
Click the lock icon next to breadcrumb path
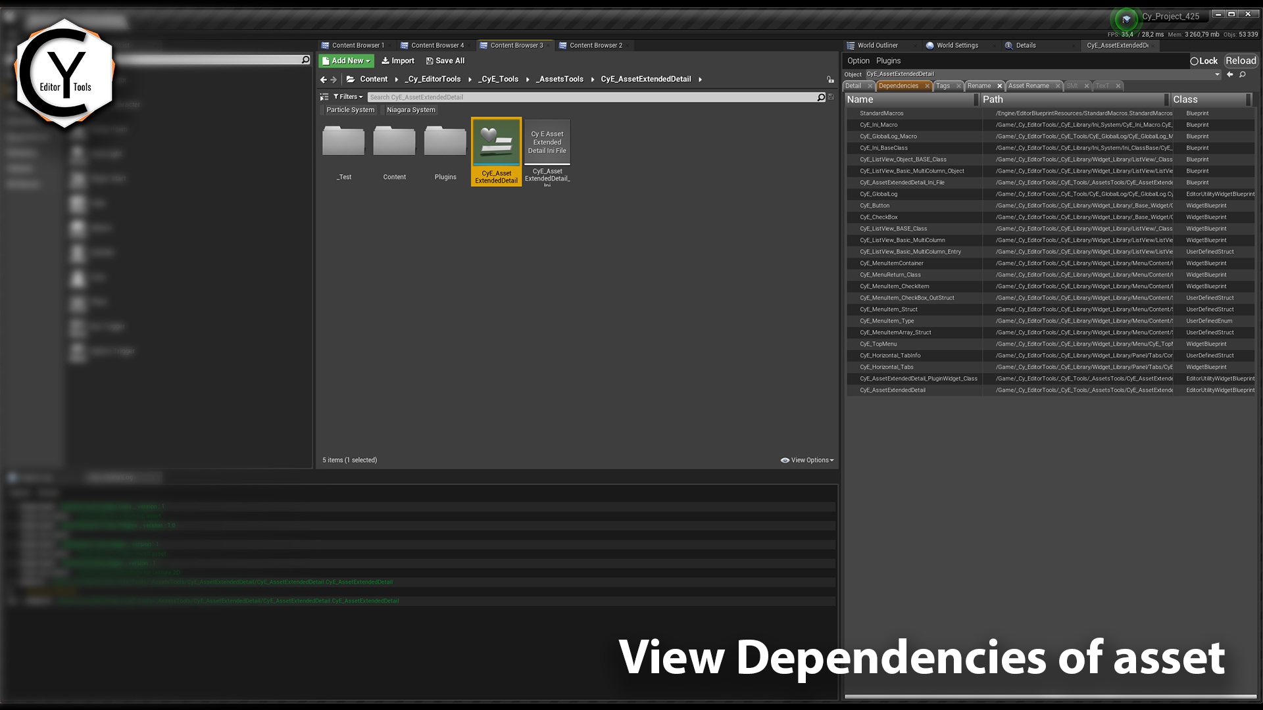(830, 78)
